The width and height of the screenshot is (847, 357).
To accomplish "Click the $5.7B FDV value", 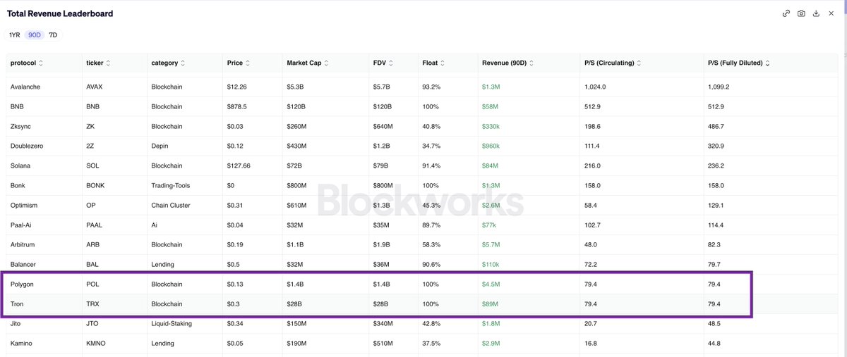I will (381, 87).
